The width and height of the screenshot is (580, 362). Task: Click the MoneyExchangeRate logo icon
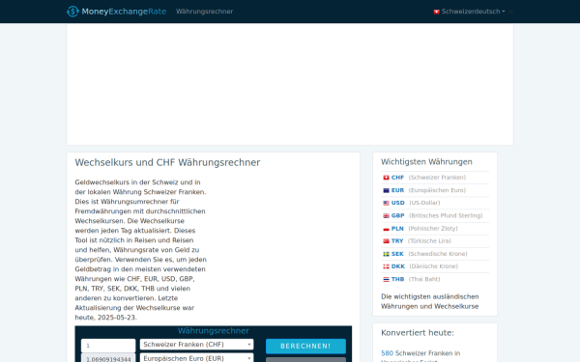[72, 12]
